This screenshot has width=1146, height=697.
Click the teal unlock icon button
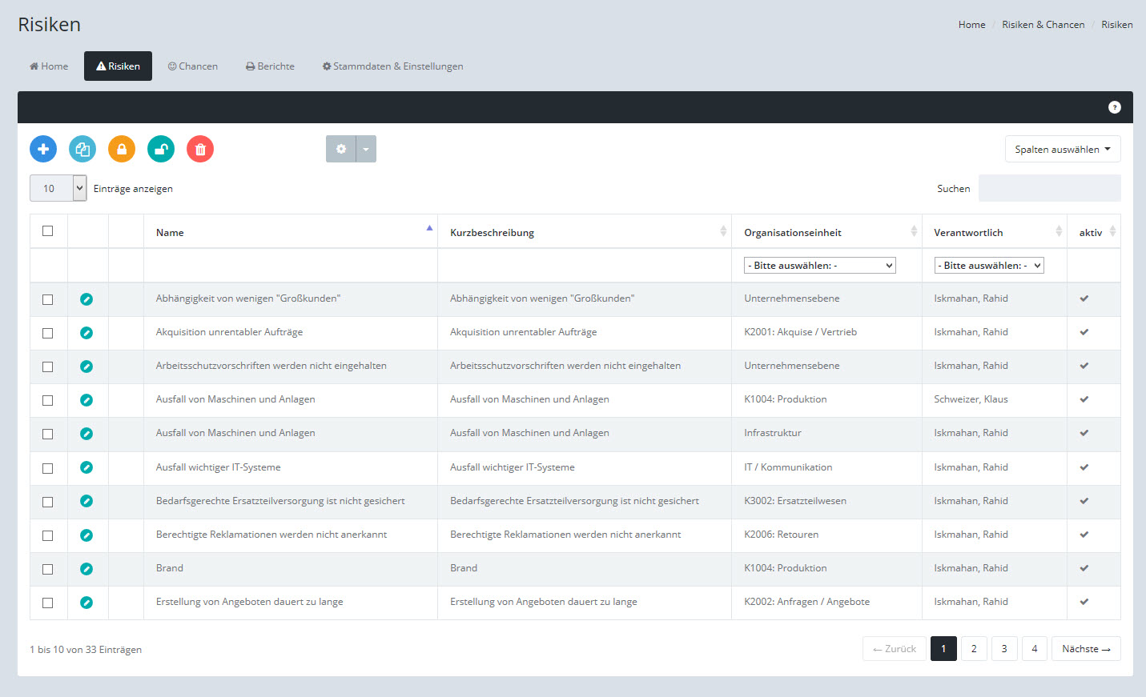[161, 149]
